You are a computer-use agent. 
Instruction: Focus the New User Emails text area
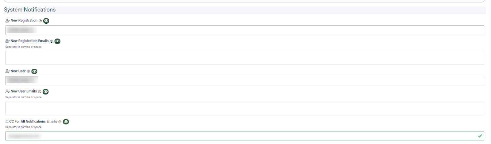click(245, 108)
